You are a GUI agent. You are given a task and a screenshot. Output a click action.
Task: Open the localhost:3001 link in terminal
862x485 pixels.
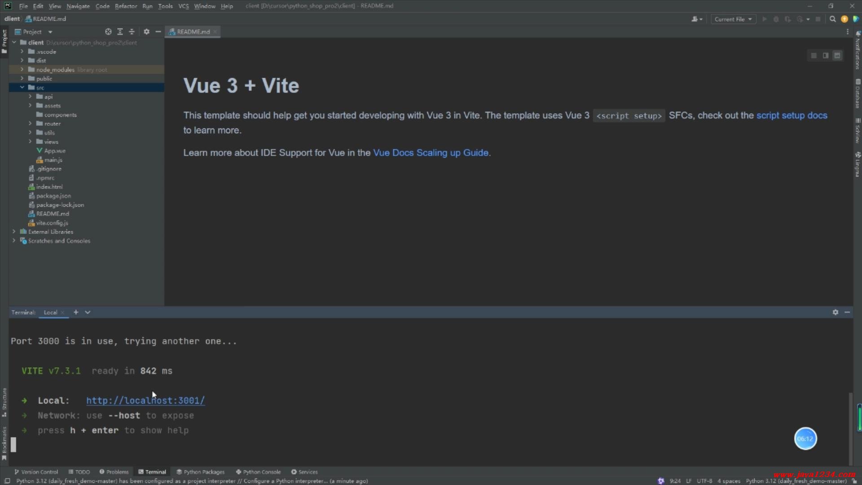click(x=145, y=401)
